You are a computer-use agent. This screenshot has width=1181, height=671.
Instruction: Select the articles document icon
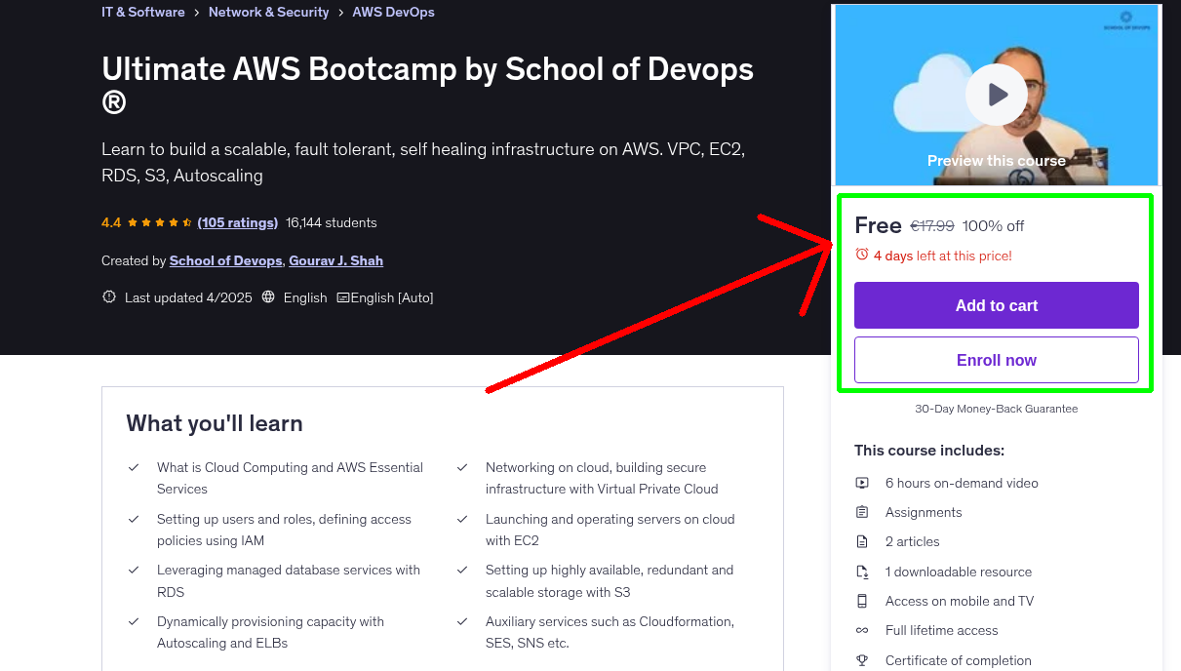[x=862, y=541]
